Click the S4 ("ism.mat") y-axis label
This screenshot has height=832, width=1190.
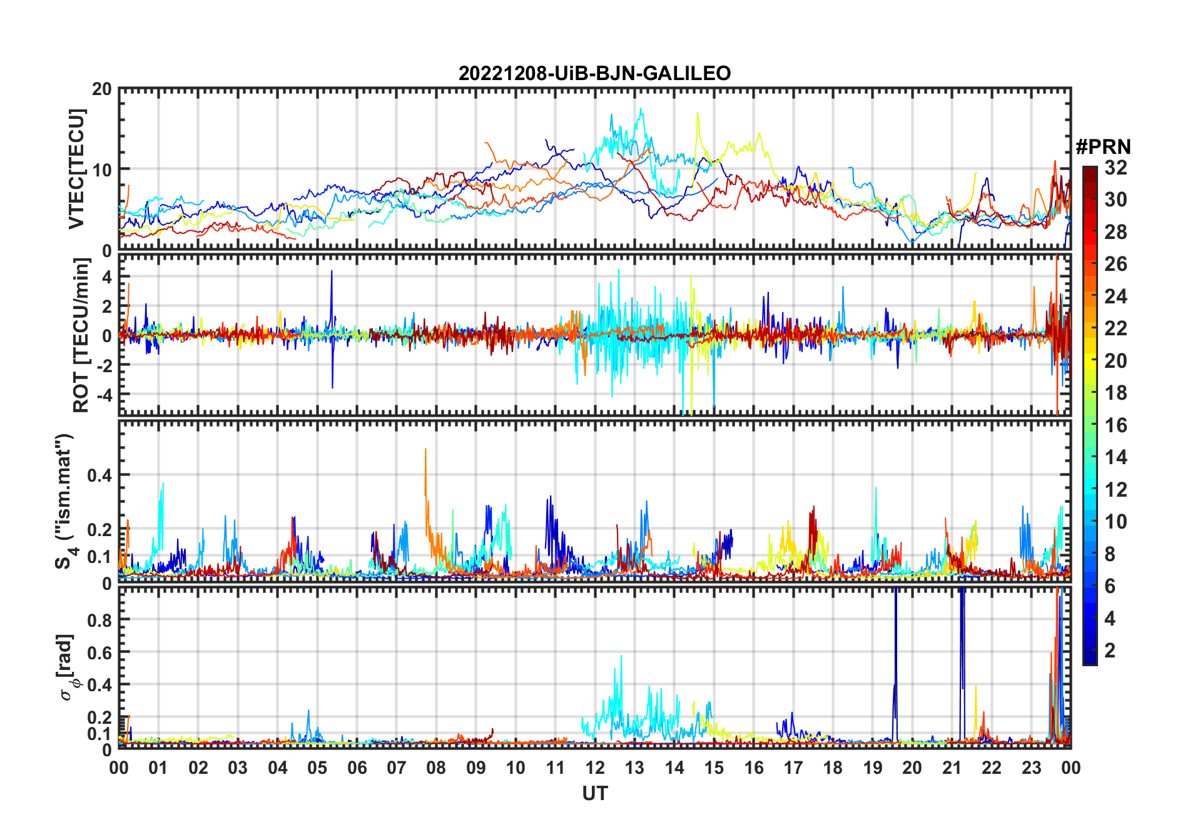(x=65, y=502)
